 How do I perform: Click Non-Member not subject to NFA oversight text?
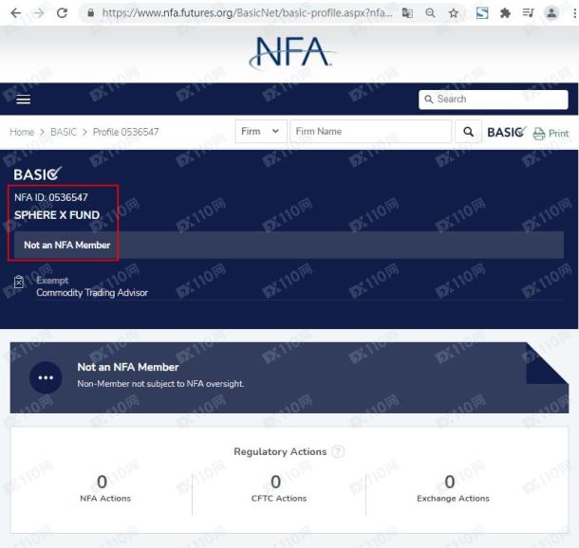pyautogui.click(x=160, y=384)
